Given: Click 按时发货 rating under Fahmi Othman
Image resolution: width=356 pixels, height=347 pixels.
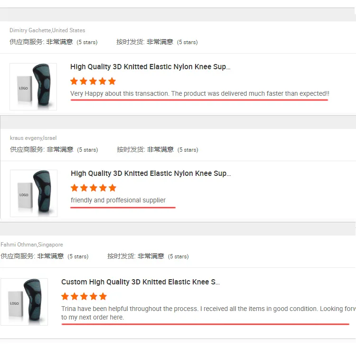Looking at the screenshot, I should click(x=148, y=256).
